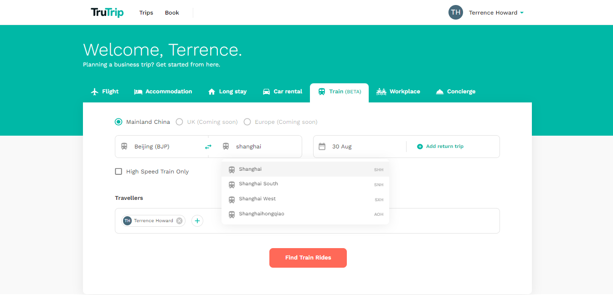Image resolution: width=613 pixels, height=295 pixels.
Task: Click the plus icon of Add return trip
Action: pos(420,147)
